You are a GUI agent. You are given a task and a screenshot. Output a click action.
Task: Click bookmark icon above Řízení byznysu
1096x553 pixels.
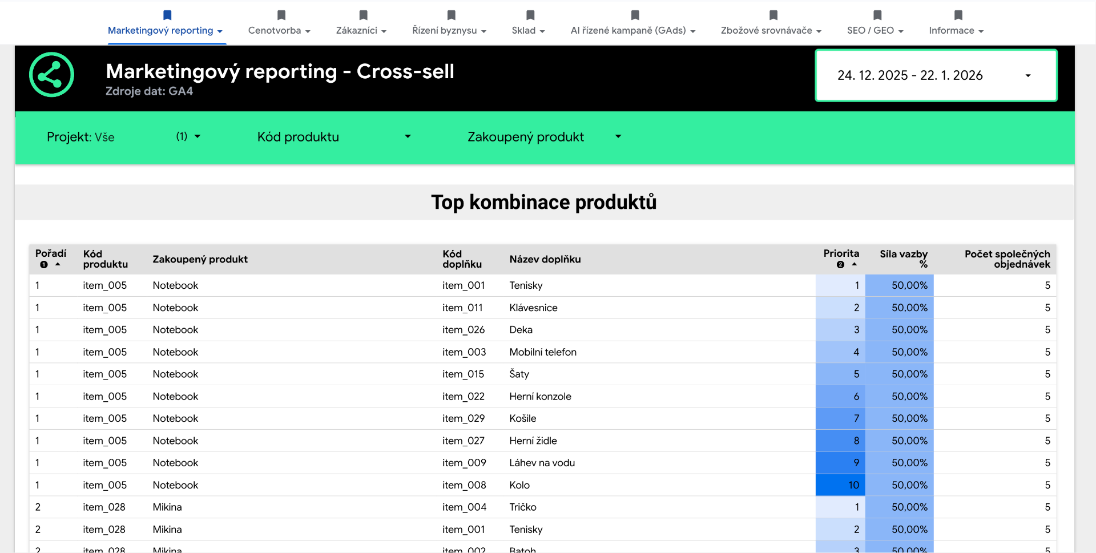coord(451,15)
